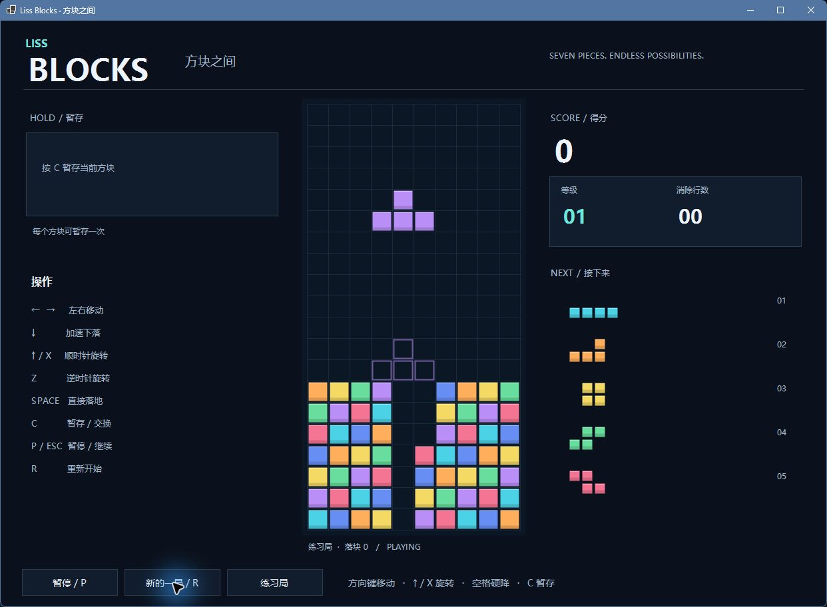The image size is (827, 607).
Task: Pause the game with the 暂停 / P button
Action: coord(70,582)
